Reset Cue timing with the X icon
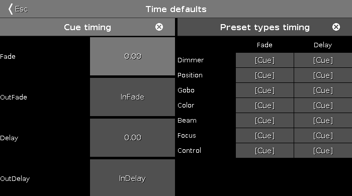The image size is (352, 196). [x=159, y=27]
